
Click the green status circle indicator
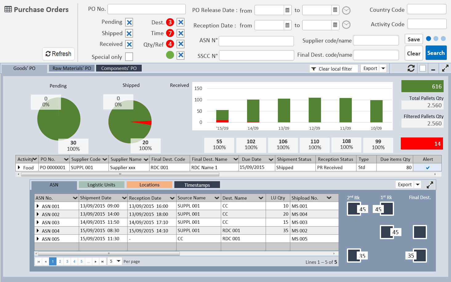[x=170, y=55]
